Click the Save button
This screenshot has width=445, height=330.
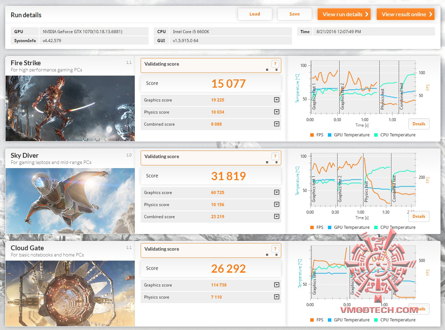tap(294, 14)
